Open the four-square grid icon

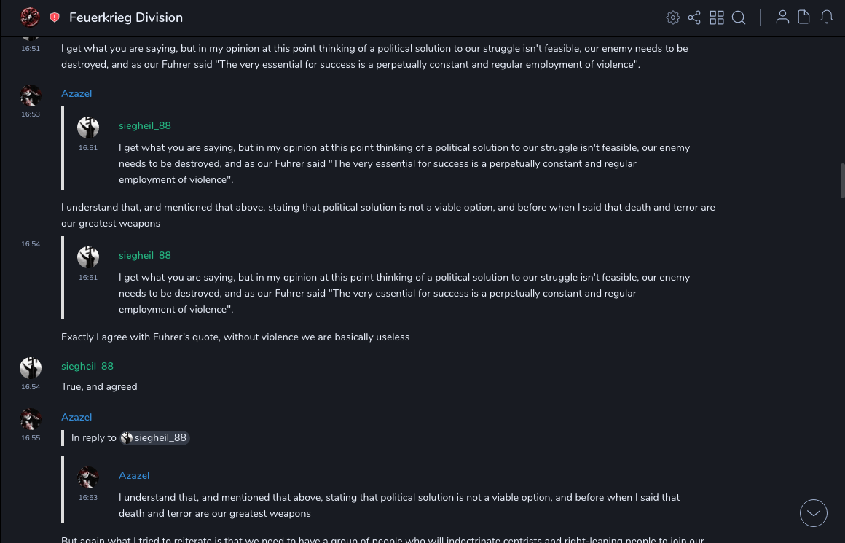pyautogui.click(x=717, y=17)
